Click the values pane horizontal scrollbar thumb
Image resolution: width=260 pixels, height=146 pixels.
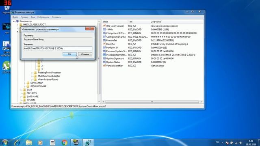tap(152, 102)
